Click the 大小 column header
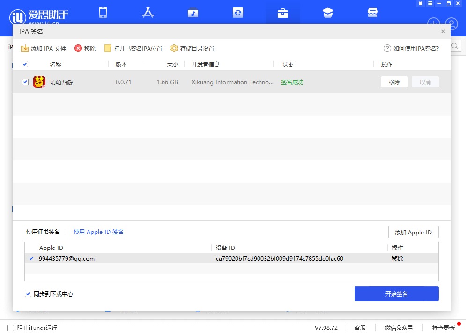This screenshot has width=466, height=335. point(173,65)
